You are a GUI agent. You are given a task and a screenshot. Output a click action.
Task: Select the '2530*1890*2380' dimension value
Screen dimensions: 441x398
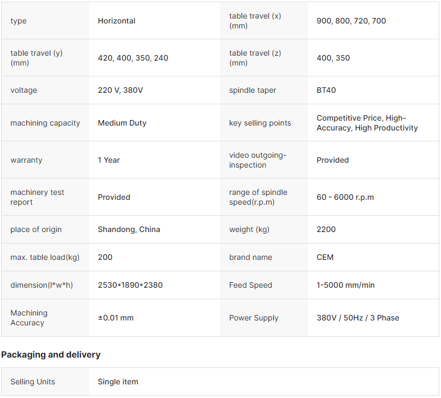(130, 285)
